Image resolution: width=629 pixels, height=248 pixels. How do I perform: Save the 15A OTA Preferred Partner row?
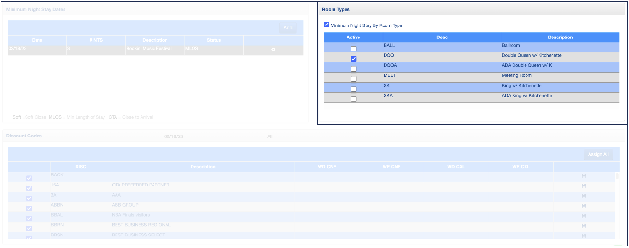(584, 186)
